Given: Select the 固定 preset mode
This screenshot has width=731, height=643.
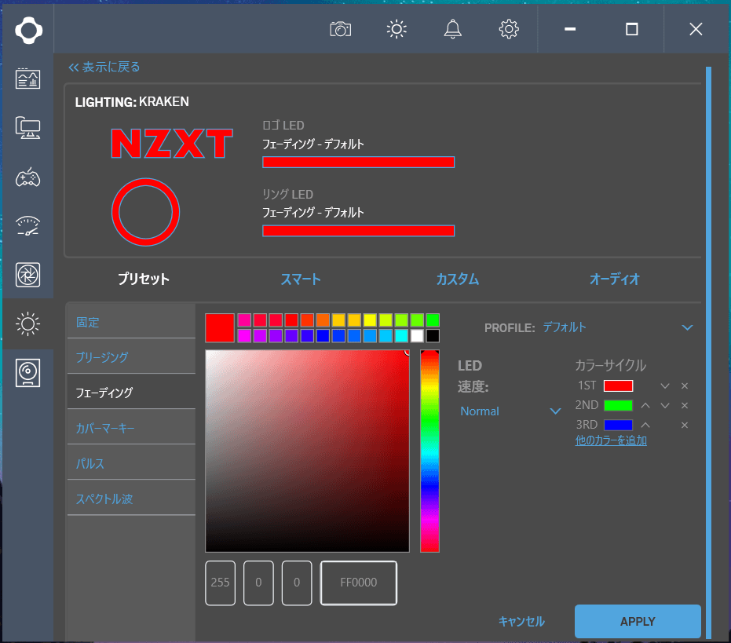Looking at the screenshot, I should pos(131,322).
